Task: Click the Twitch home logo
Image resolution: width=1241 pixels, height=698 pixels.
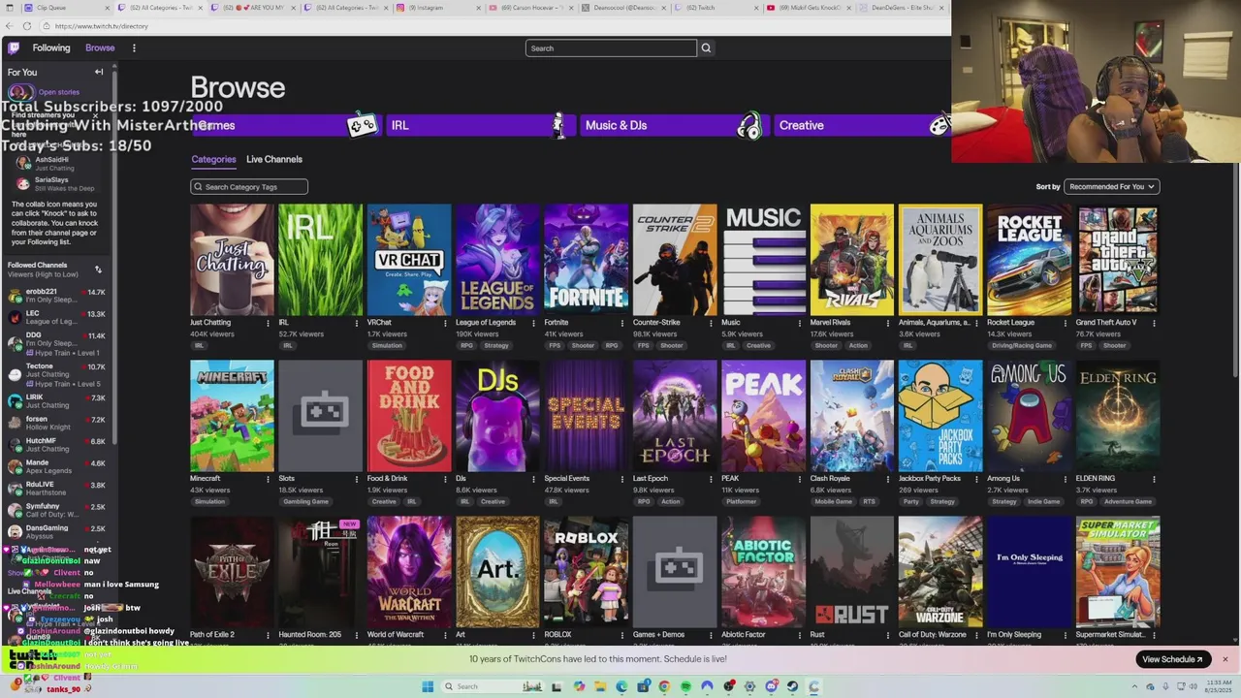Action: [x=13, y=48]
